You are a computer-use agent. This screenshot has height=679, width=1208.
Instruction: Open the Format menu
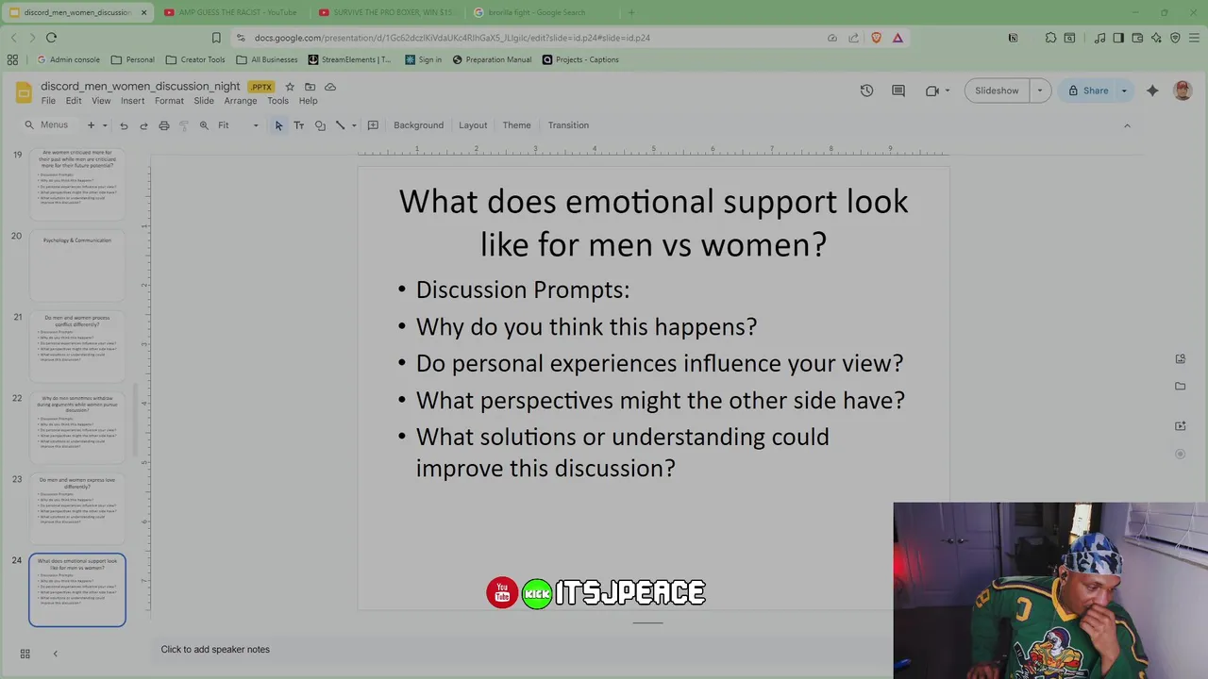click(169, 101)
